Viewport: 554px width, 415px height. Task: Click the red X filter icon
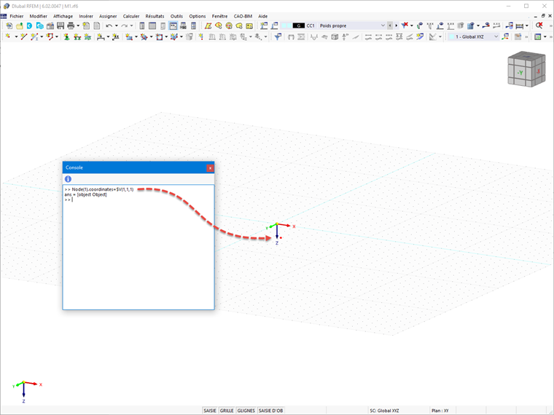click(405, 25)
